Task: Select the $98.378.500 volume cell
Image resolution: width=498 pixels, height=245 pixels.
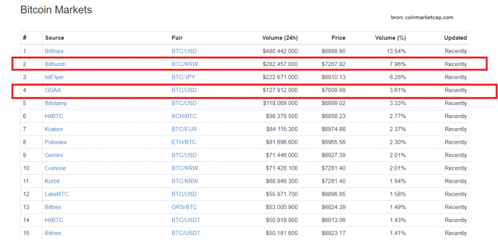Action: [282, 116]
